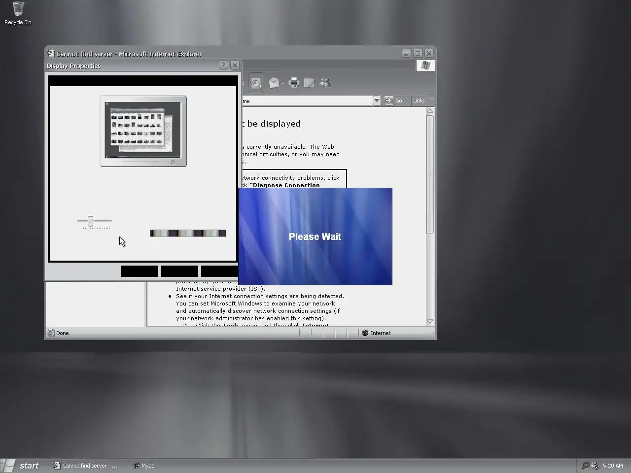Click the Messenger icon in IE toolbar
This screenshot has height=473, width=631.
pyautogui.click(x=325, y=83)
